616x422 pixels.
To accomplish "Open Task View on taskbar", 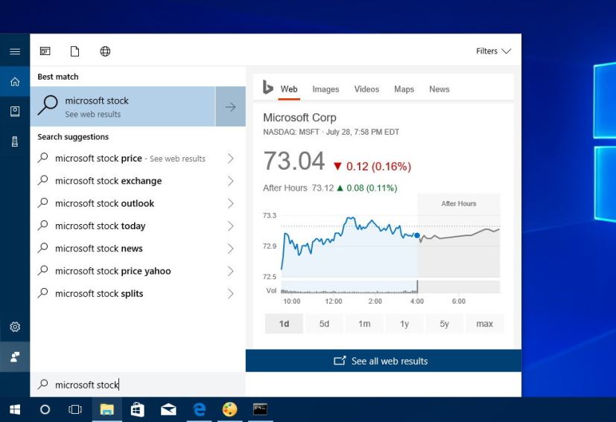I will (75, 409).
